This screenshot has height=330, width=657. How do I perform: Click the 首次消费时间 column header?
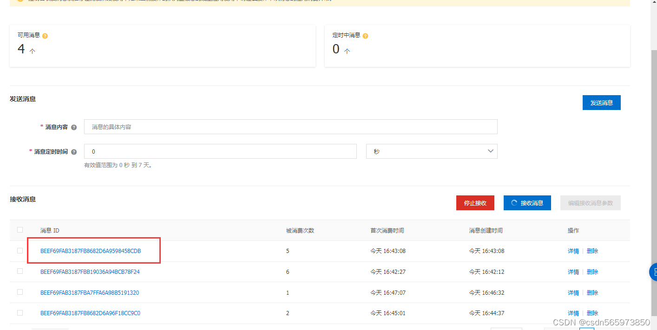[387, 231]
